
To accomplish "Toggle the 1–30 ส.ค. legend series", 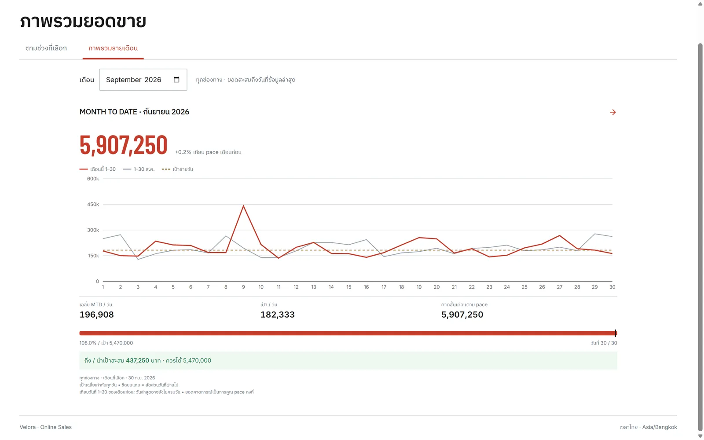I will (139, 169).
